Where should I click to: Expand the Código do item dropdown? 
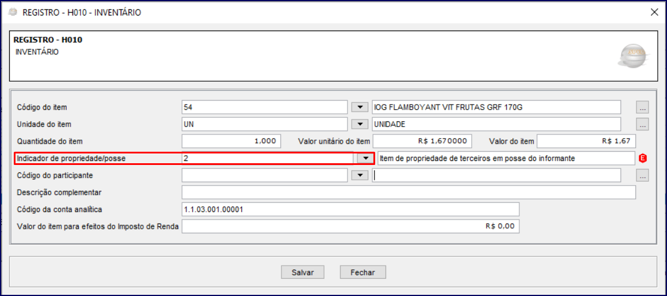(x=360, y=107)
